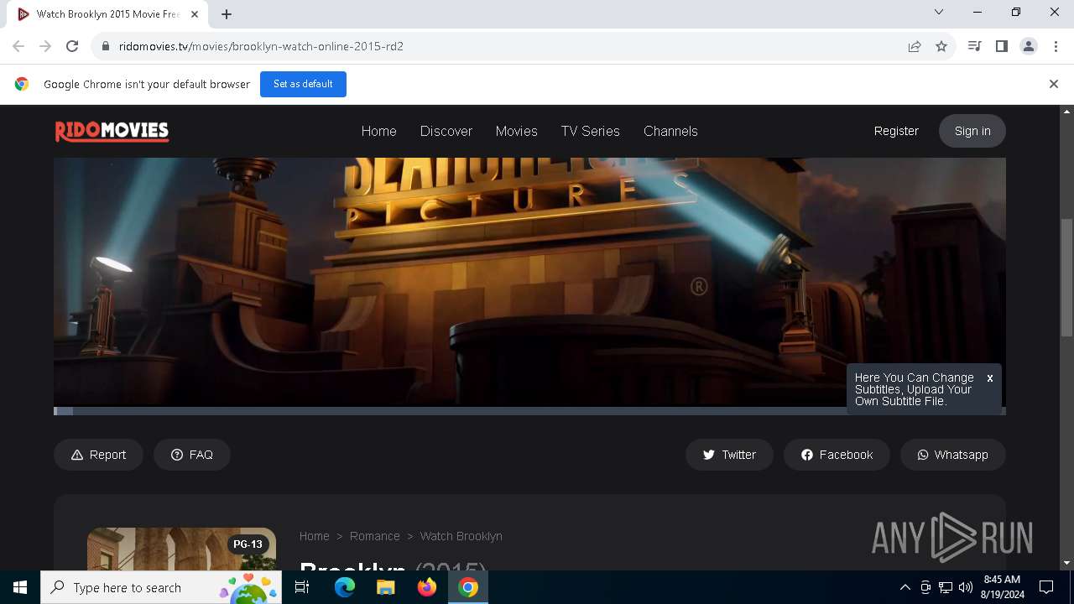Launch Firefox from the taskbar

click(426, 587)
